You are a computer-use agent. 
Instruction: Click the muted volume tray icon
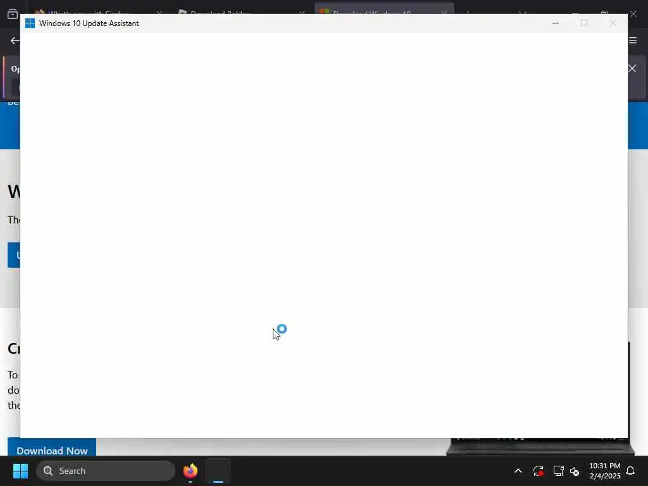click(575, 471)
